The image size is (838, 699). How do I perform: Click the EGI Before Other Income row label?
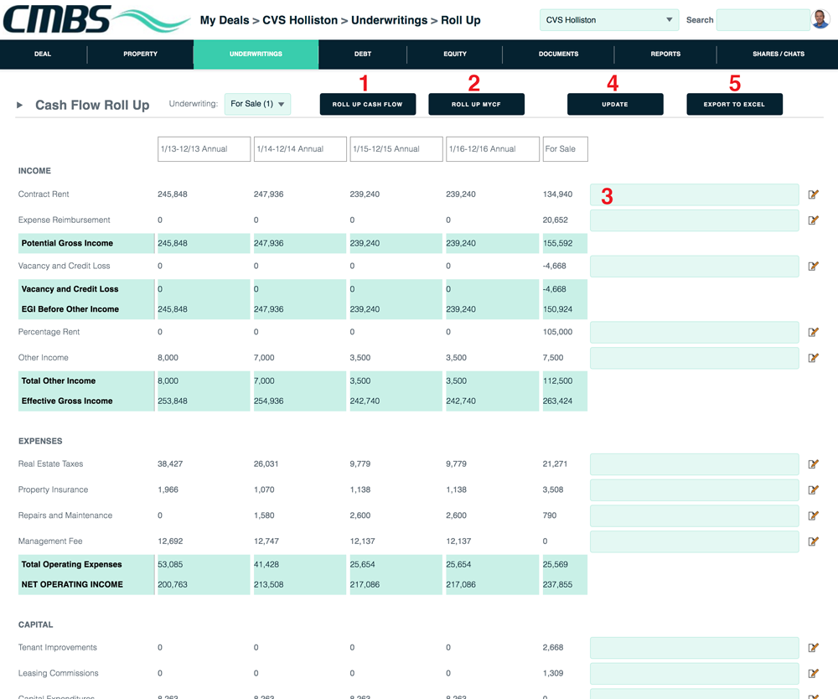(x=70, y=309)
